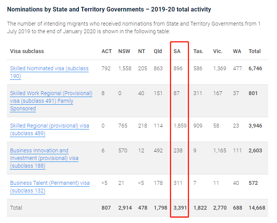Select the ACT column header
Image resolution: width=277 pixels, height=223 pixels.
pyautogui.click(x=107, y=51)
